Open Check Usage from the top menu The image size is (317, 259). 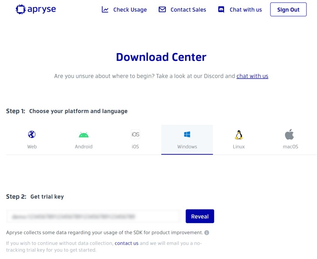[x=130, y=9]
